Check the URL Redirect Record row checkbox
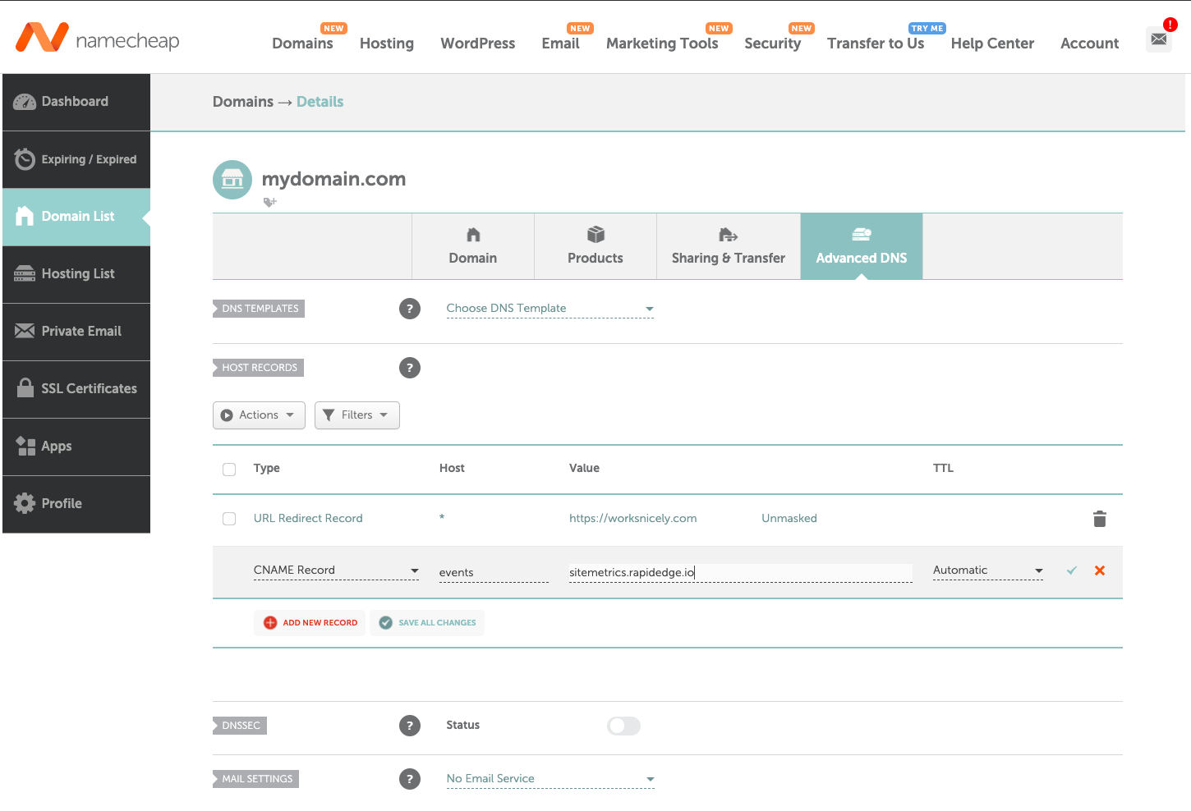This screenshot has width=1191, height=811. click(x=228, y=518)
